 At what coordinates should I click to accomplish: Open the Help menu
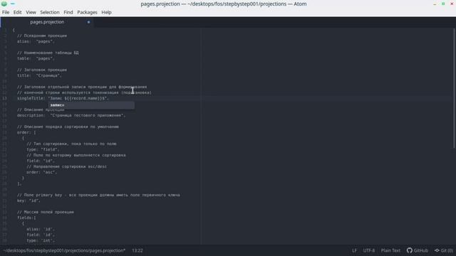[x=106, y=12]
